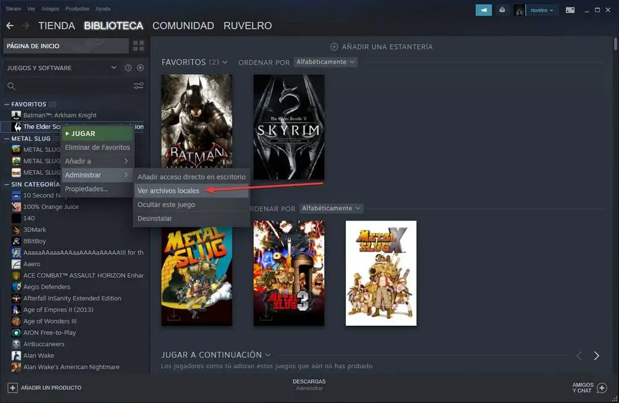Click the library vertical scrollbar
The image size is (619, 403).
615,44
